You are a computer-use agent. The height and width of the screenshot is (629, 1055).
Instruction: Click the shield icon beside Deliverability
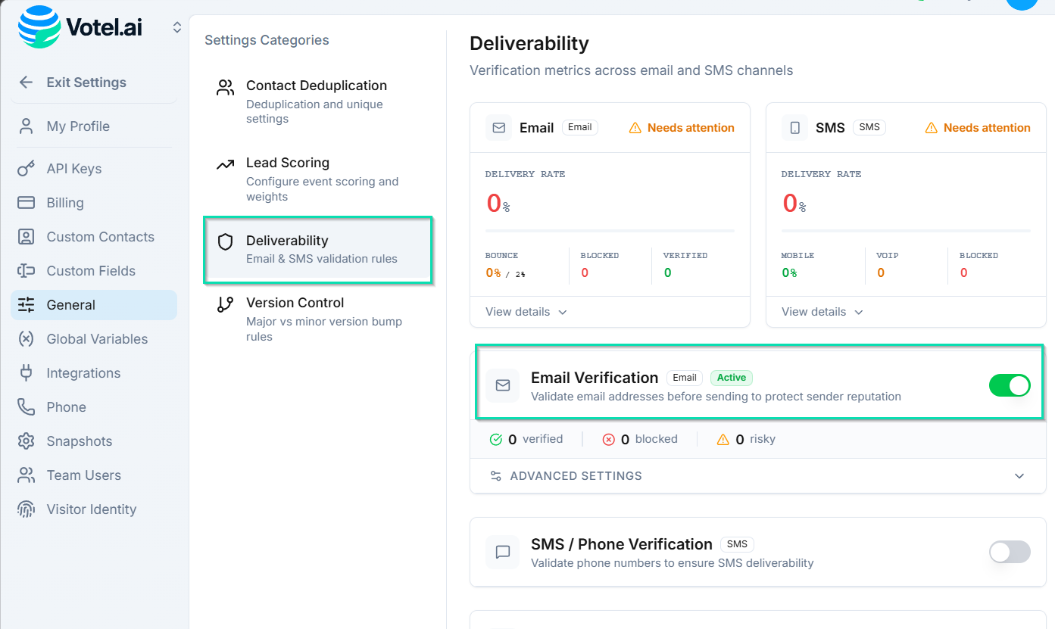pos(225,242)
